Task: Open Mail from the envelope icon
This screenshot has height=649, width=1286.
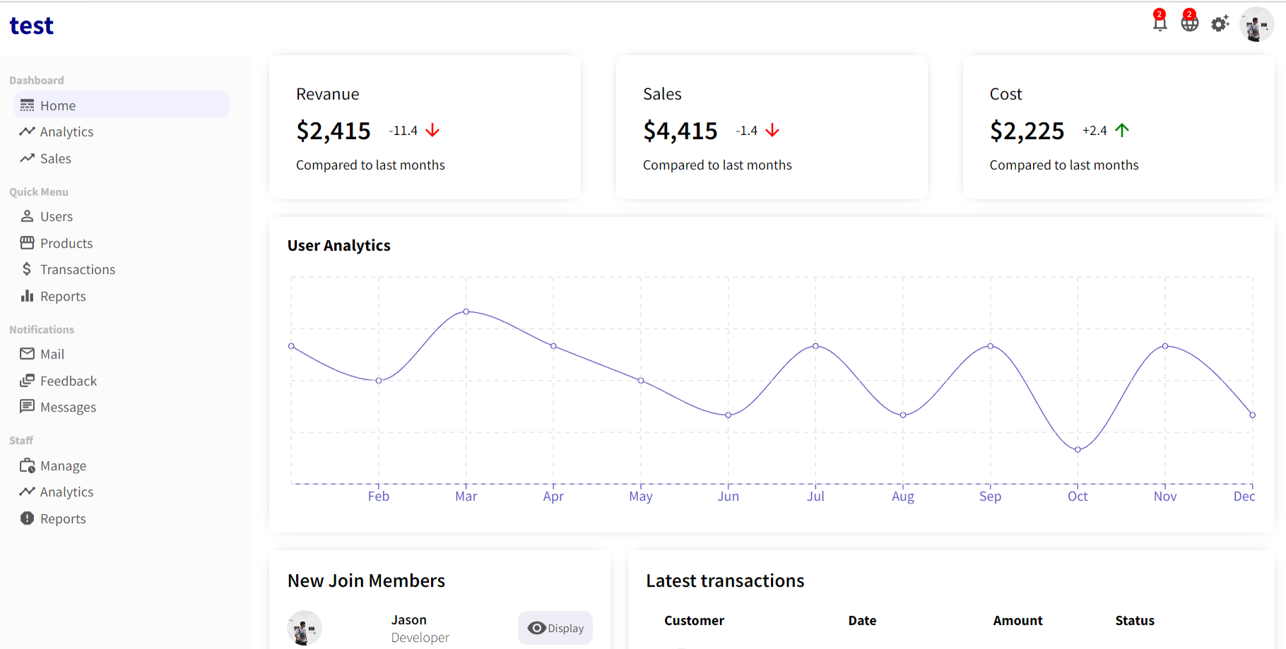Action: [x=28, y=354]
